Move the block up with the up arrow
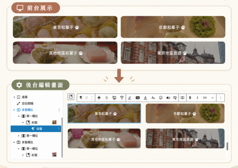The image size is (238, 168). click(92, 97)
